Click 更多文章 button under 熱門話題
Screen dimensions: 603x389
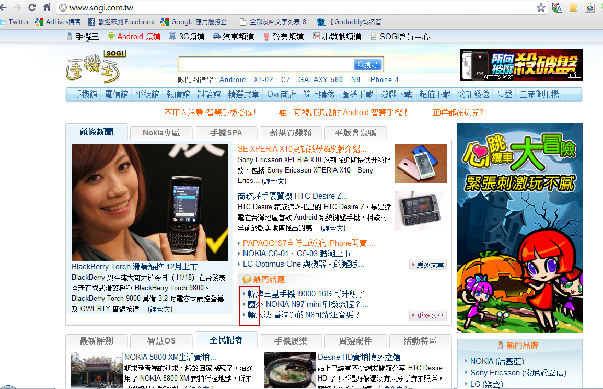pos(427,315)
